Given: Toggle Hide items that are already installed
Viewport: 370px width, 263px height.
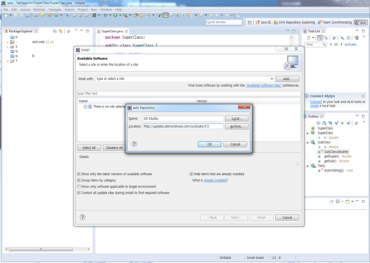Looking at the screenshot, I should [x=191, y=174].
